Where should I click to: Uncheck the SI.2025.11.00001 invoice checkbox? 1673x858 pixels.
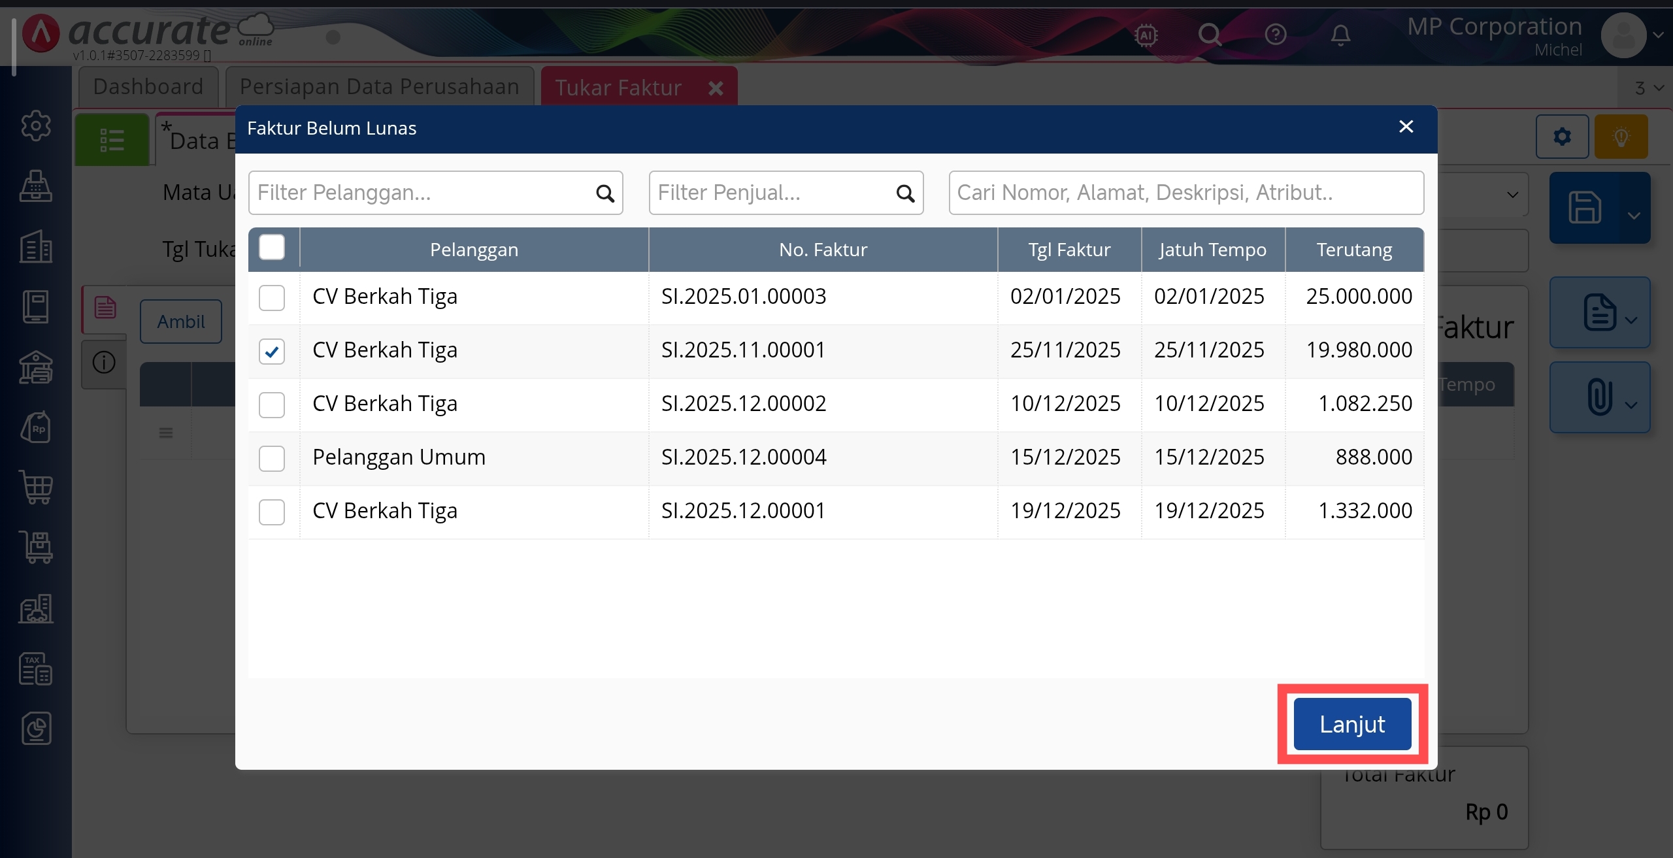(x=272, y=352)
